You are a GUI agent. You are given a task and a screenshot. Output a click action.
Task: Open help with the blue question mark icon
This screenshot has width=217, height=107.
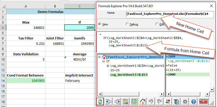(x=194, y=102)
